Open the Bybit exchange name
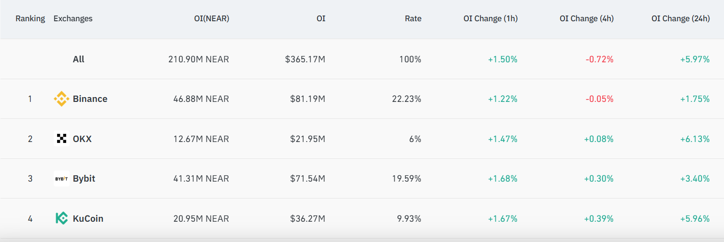The image size is (724, 242). [x=84, y=179]
